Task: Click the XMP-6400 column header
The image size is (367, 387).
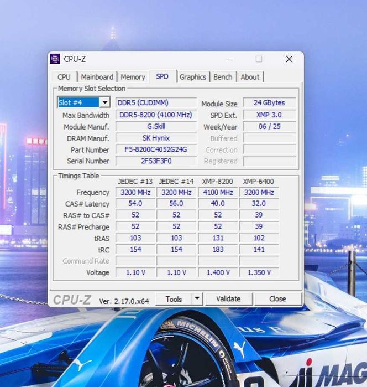Action: pyautogui.click(x=259, y=182)
